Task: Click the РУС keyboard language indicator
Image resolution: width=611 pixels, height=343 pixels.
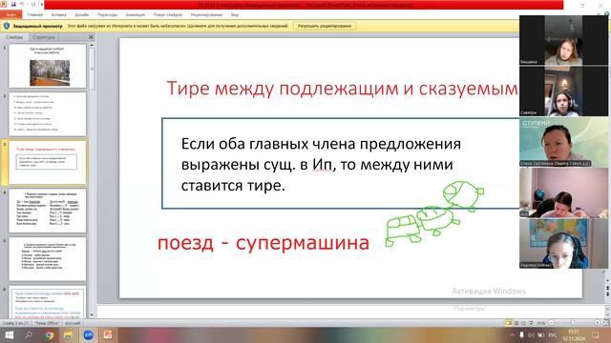Action: point(552,334)
